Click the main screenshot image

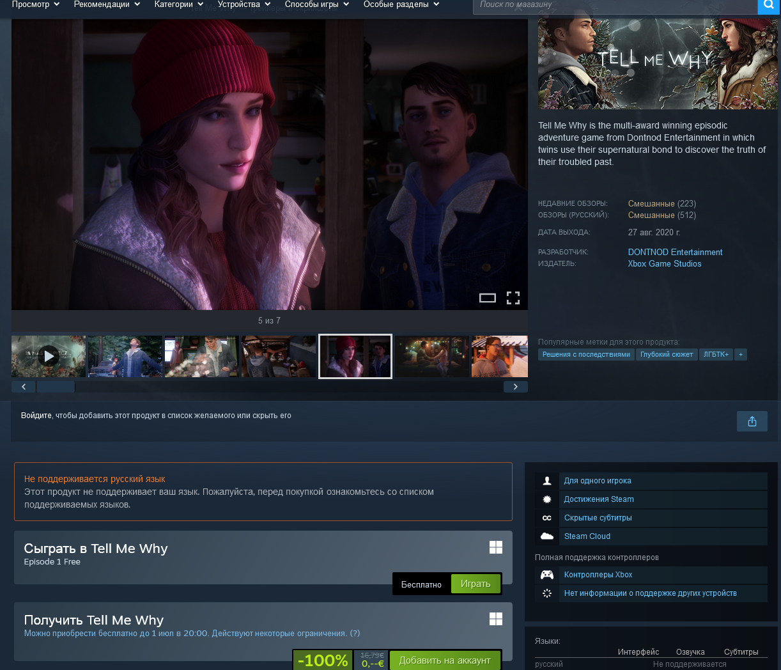click(270, 164)
